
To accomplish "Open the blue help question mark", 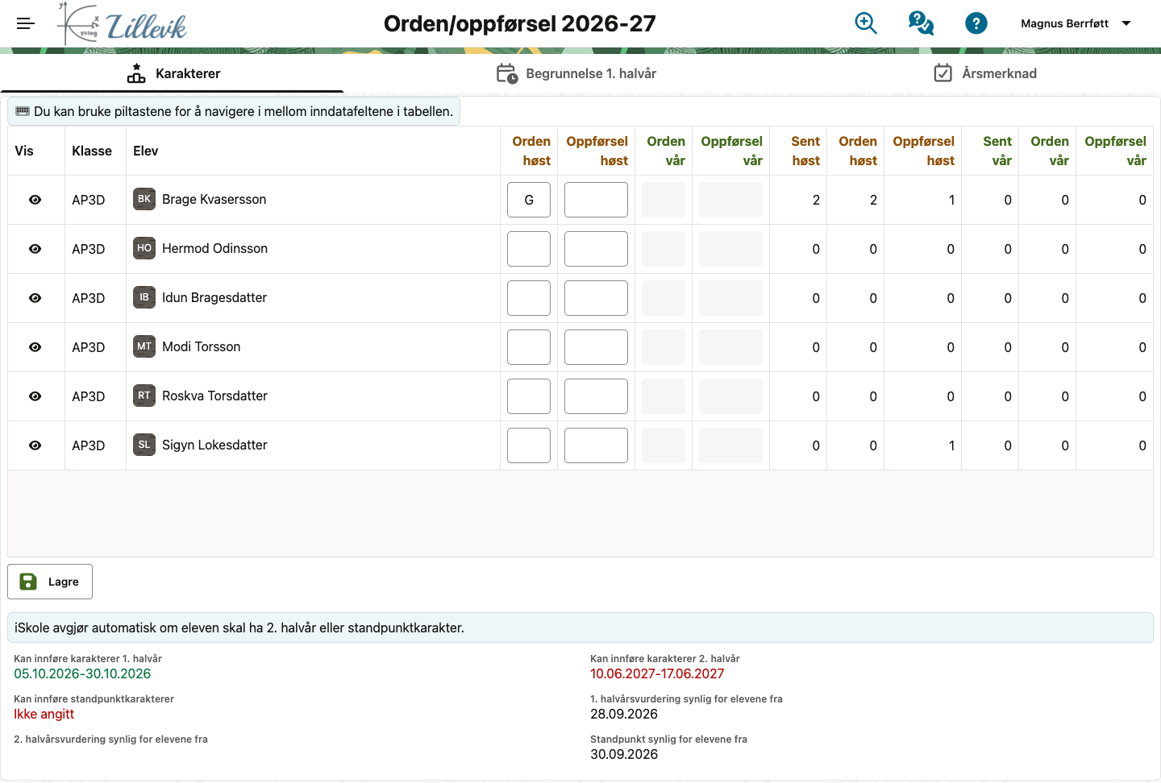I will click(x=976, y=23).
